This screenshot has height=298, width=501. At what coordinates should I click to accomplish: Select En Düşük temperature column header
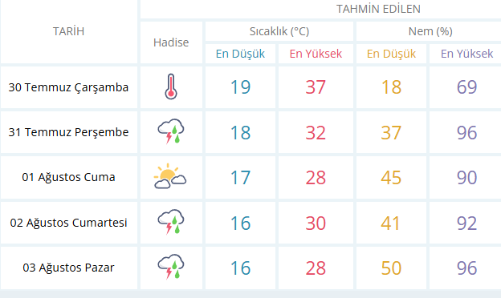[240, 54]
